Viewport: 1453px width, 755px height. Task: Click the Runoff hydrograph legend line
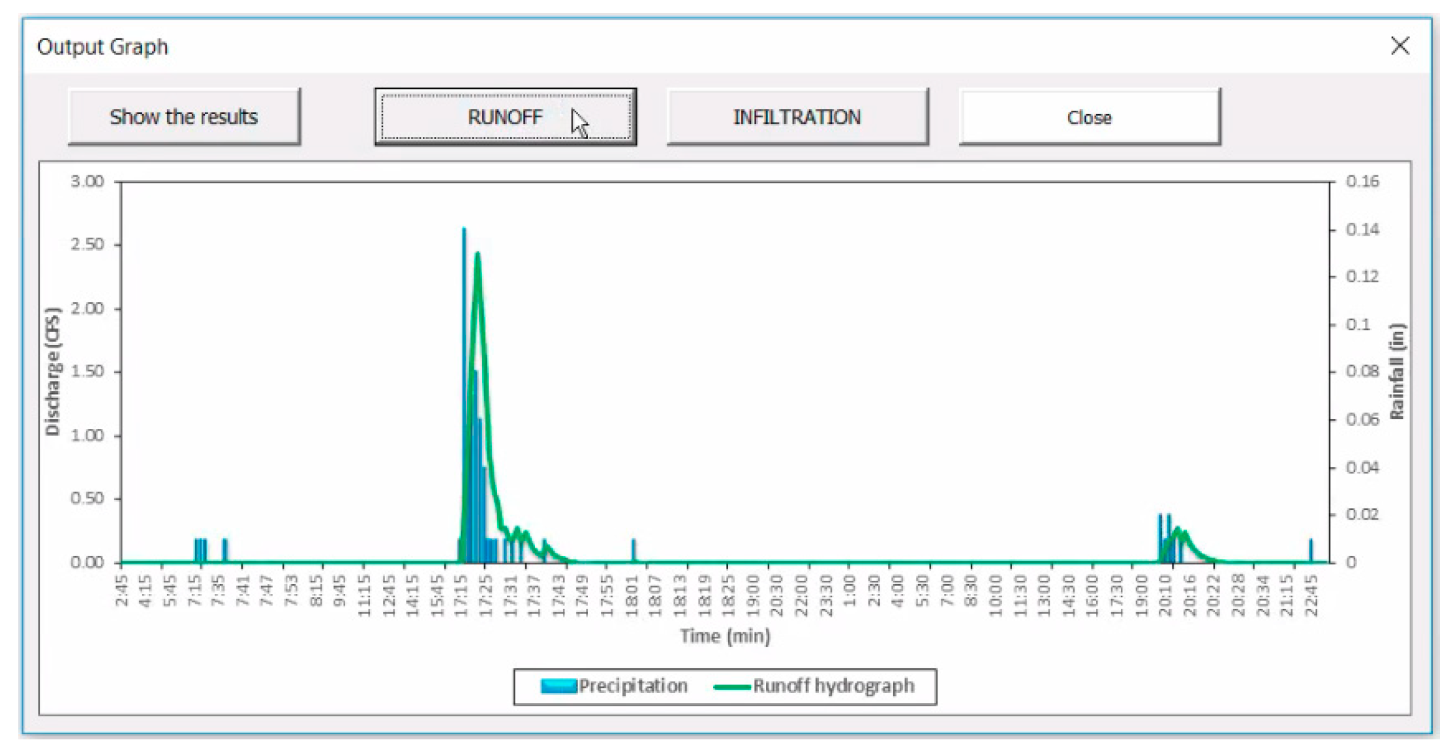point(732,686)
